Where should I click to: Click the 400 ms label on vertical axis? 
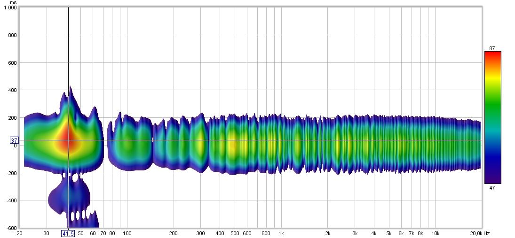tap(13, 90)
